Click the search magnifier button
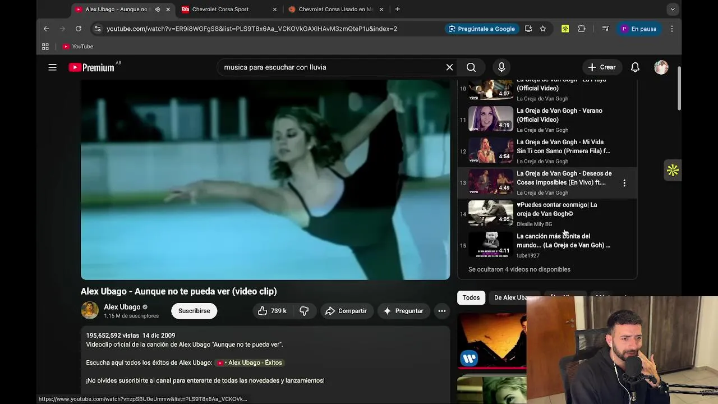The height and width of the screenshot is (404, 718). pyautogui.click(x=471, y=67)
